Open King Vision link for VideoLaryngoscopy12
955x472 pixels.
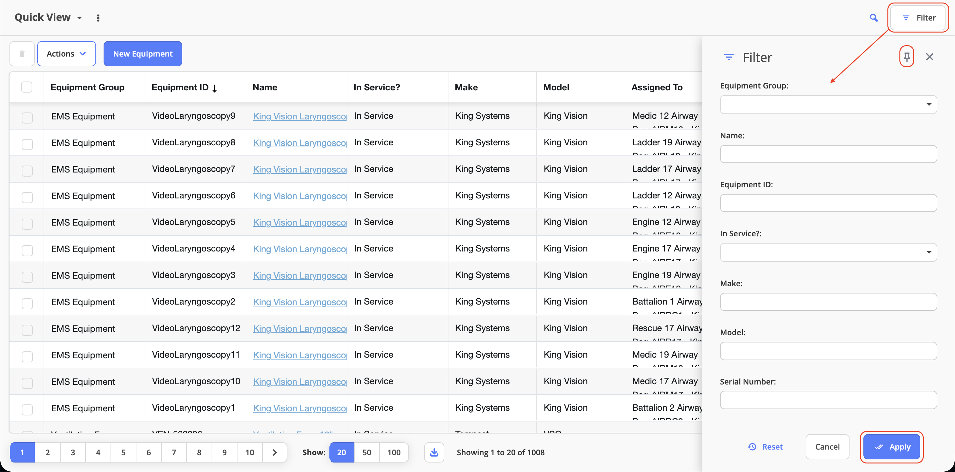coord(300,329)
